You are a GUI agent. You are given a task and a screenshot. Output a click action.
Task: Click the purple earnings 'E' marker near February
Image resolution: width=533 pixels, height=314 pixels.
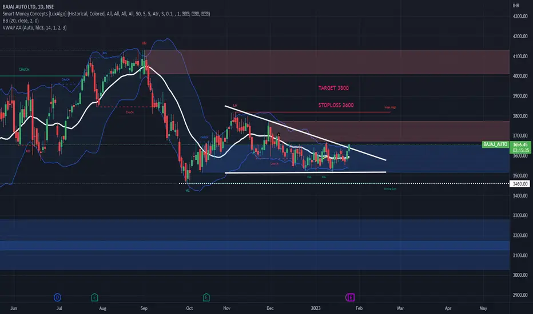point(350,297)
